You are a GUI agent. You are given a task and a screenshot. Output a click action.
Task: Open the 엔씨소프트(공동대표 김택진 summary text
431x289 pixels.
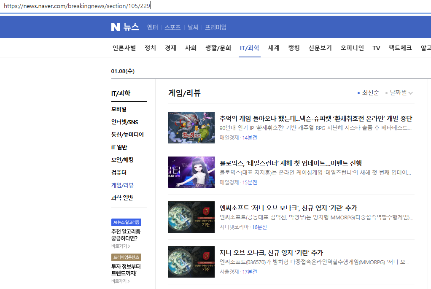[316, 217]
